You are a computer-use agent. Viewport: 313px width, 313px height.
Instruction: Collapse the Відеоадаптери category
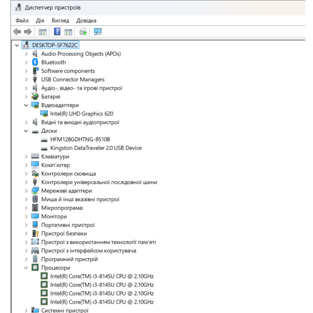[x=26, y=105]
